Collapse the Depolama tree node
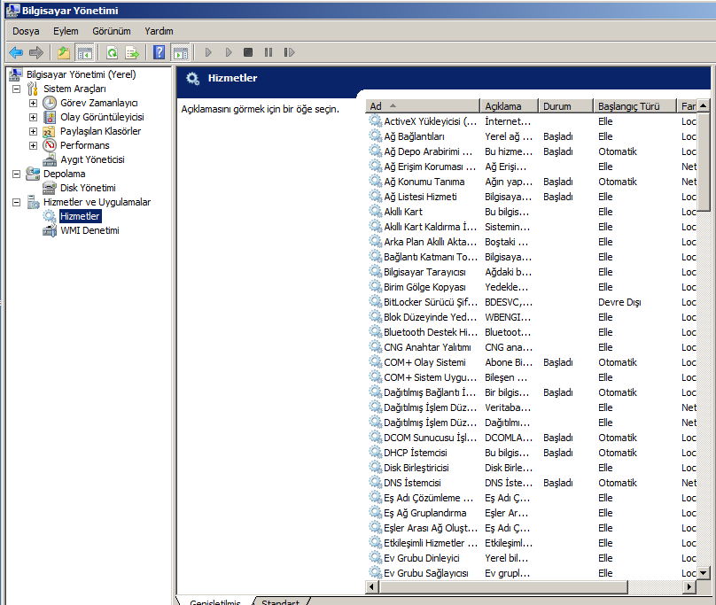 click(17, 174)
